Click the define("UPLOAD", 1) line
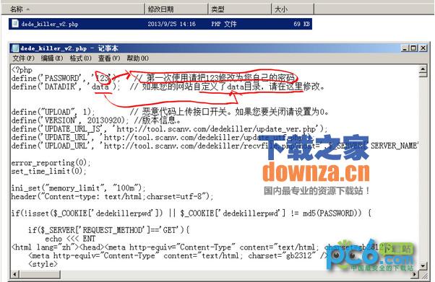 170,113
